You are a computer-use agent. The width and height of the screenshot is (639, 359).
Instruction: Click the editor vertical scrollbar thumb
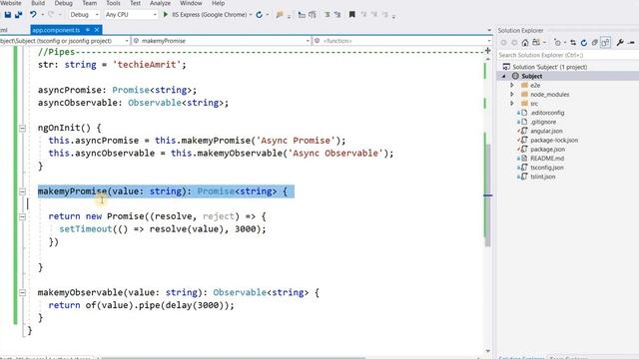[488, 195]
